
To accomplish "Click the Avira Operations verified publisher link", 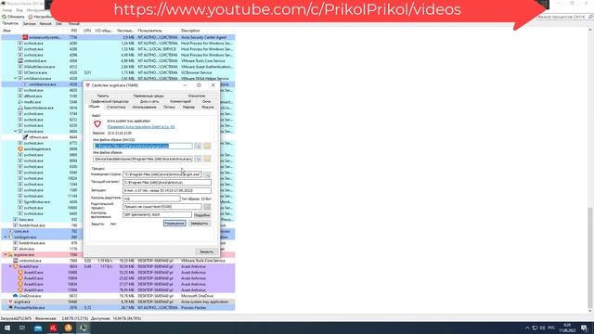I will 141,127.
